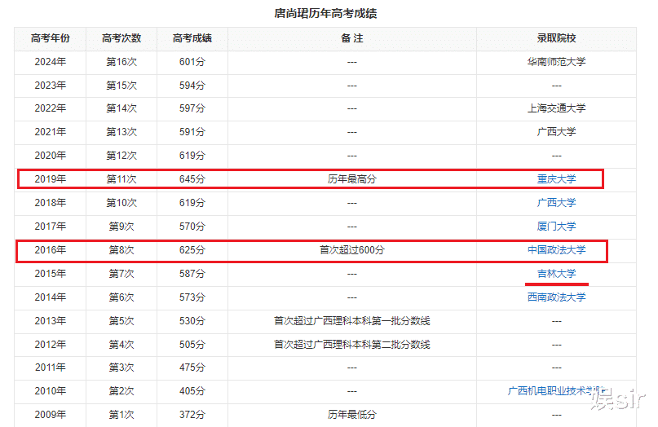Select the 372分 score cell
The width and height of the screenshot is (658, 427).
(x=192, y=415)
